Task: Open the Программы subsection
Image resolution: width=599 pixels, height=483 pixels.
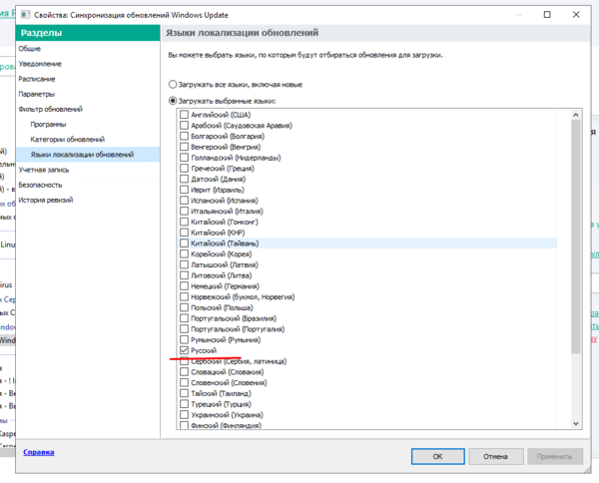Action: (88, 124)
